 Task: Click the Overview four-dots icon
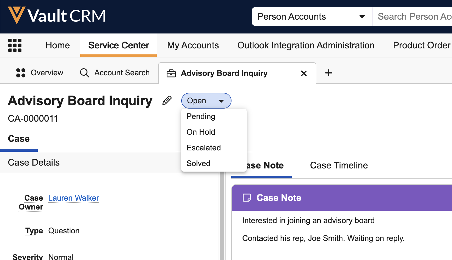21,73
